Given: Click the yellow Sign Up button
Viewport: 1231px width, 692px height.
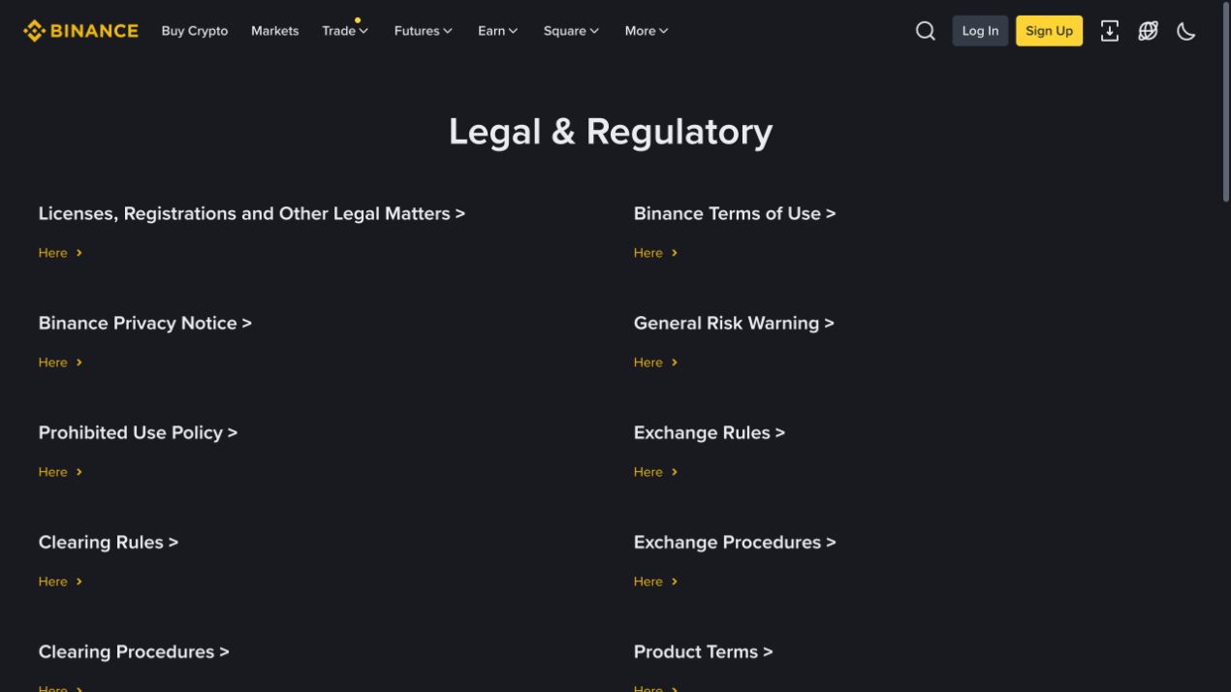Looking at the screenshot, I should [1049, 31].
